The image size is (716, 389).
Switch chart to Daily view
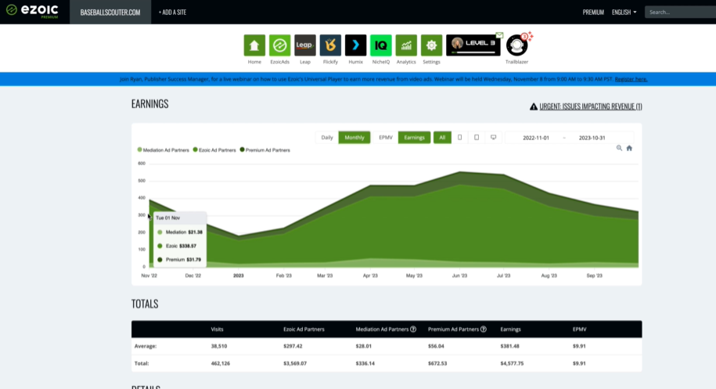(x=327, y=138)
